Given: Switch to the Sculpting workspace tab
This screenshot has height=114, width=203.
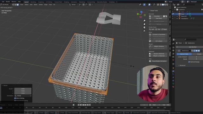Looking at the screenshot, I should (41, 2).
